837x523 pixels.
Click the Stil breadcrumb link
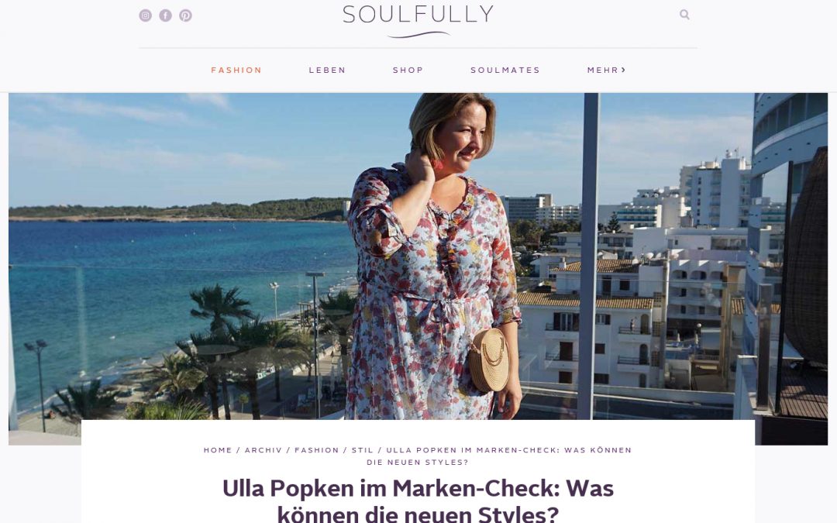pyautogui.click(x=363, y=450)
